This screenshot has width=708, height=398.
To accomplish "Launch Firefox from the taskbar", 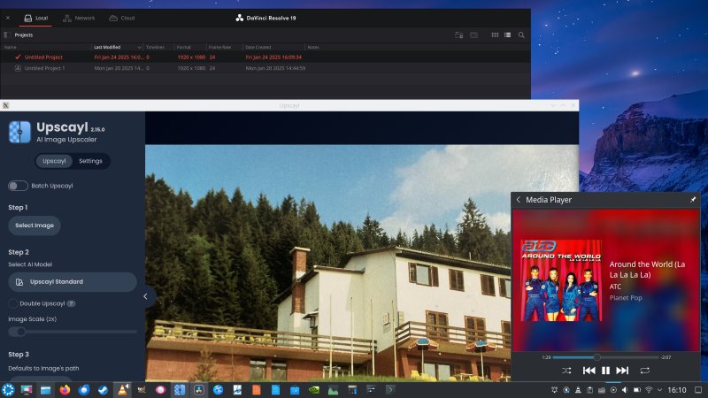I will click(65, 390).
